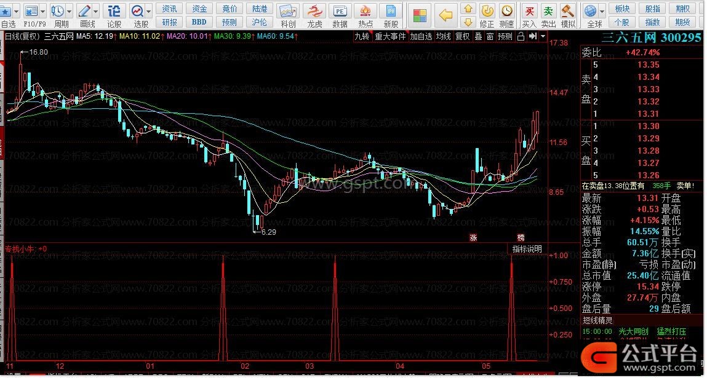Toggle 预测 forecast on chart bar
The height and width of the screenshot is (378, 707).
click(x=505, y=36)
